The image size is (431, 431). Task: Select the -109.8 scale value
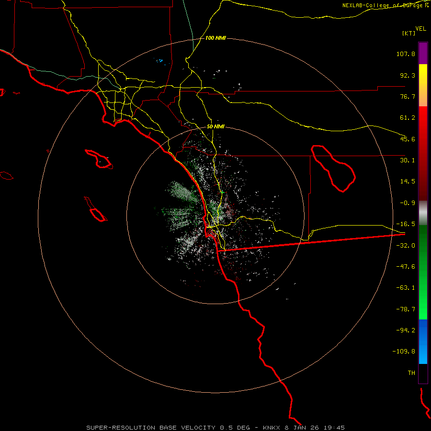(404, 352)
